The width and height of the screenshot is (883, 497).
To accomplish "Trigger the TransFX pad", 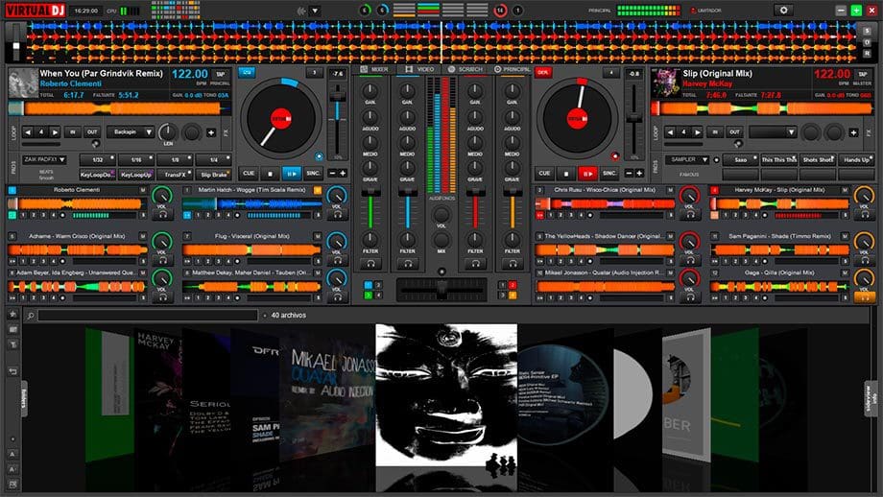I will (175, 175).
